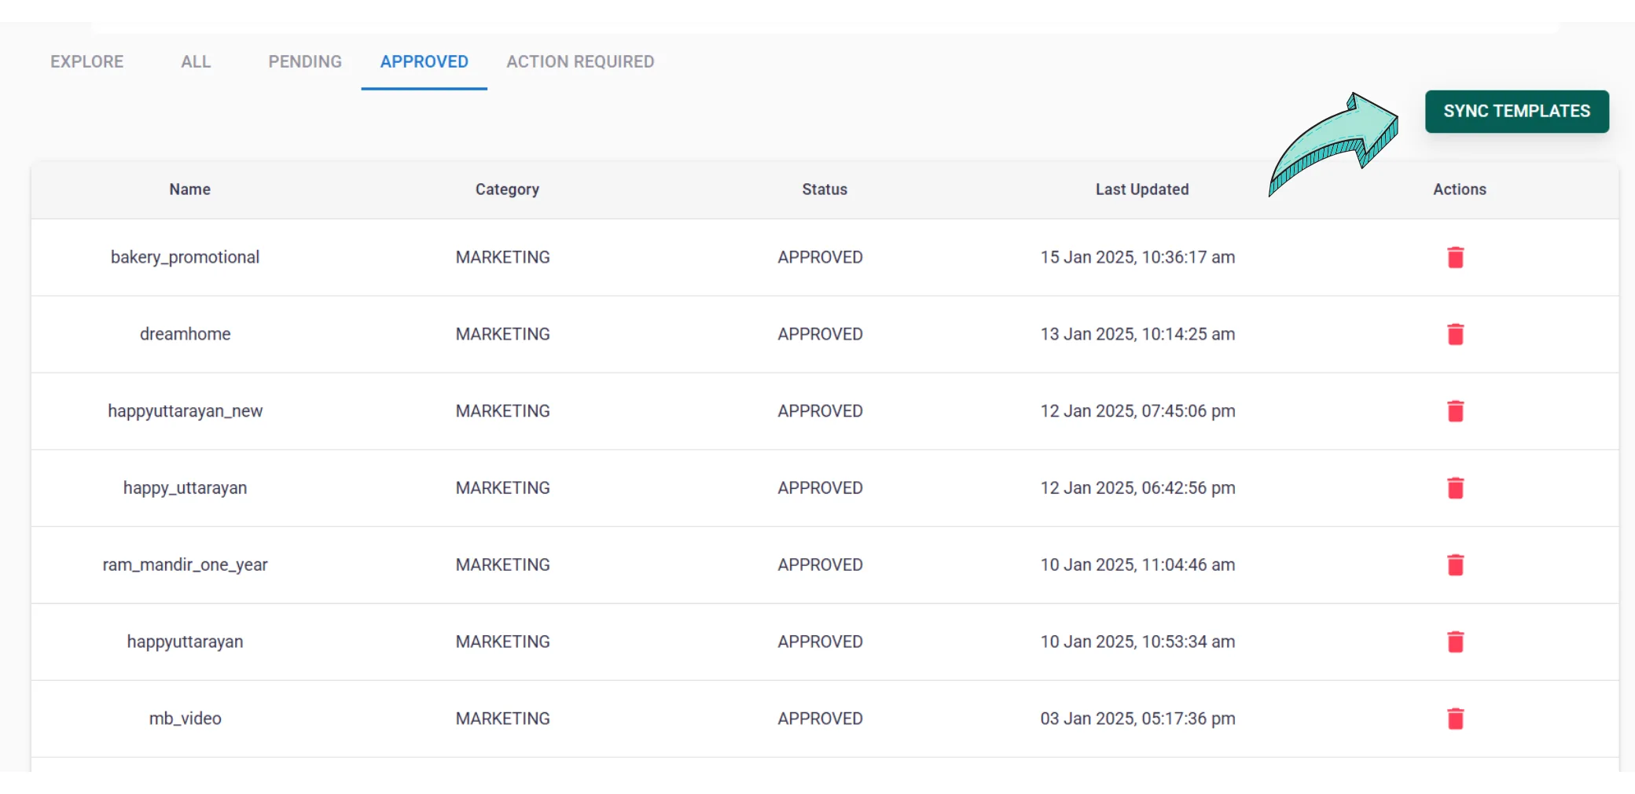Click MARKETING category in bakery_promotional row
The width and height of the screenshot is (1635, 794).
pyautogui.click(x=503, y=257)
